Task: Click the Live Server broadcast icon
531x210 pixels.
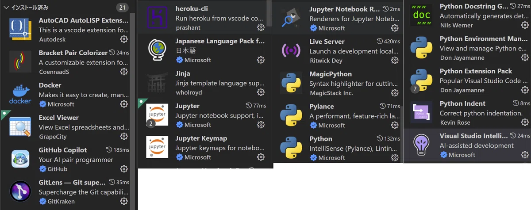Action: [x=291, y=50]
